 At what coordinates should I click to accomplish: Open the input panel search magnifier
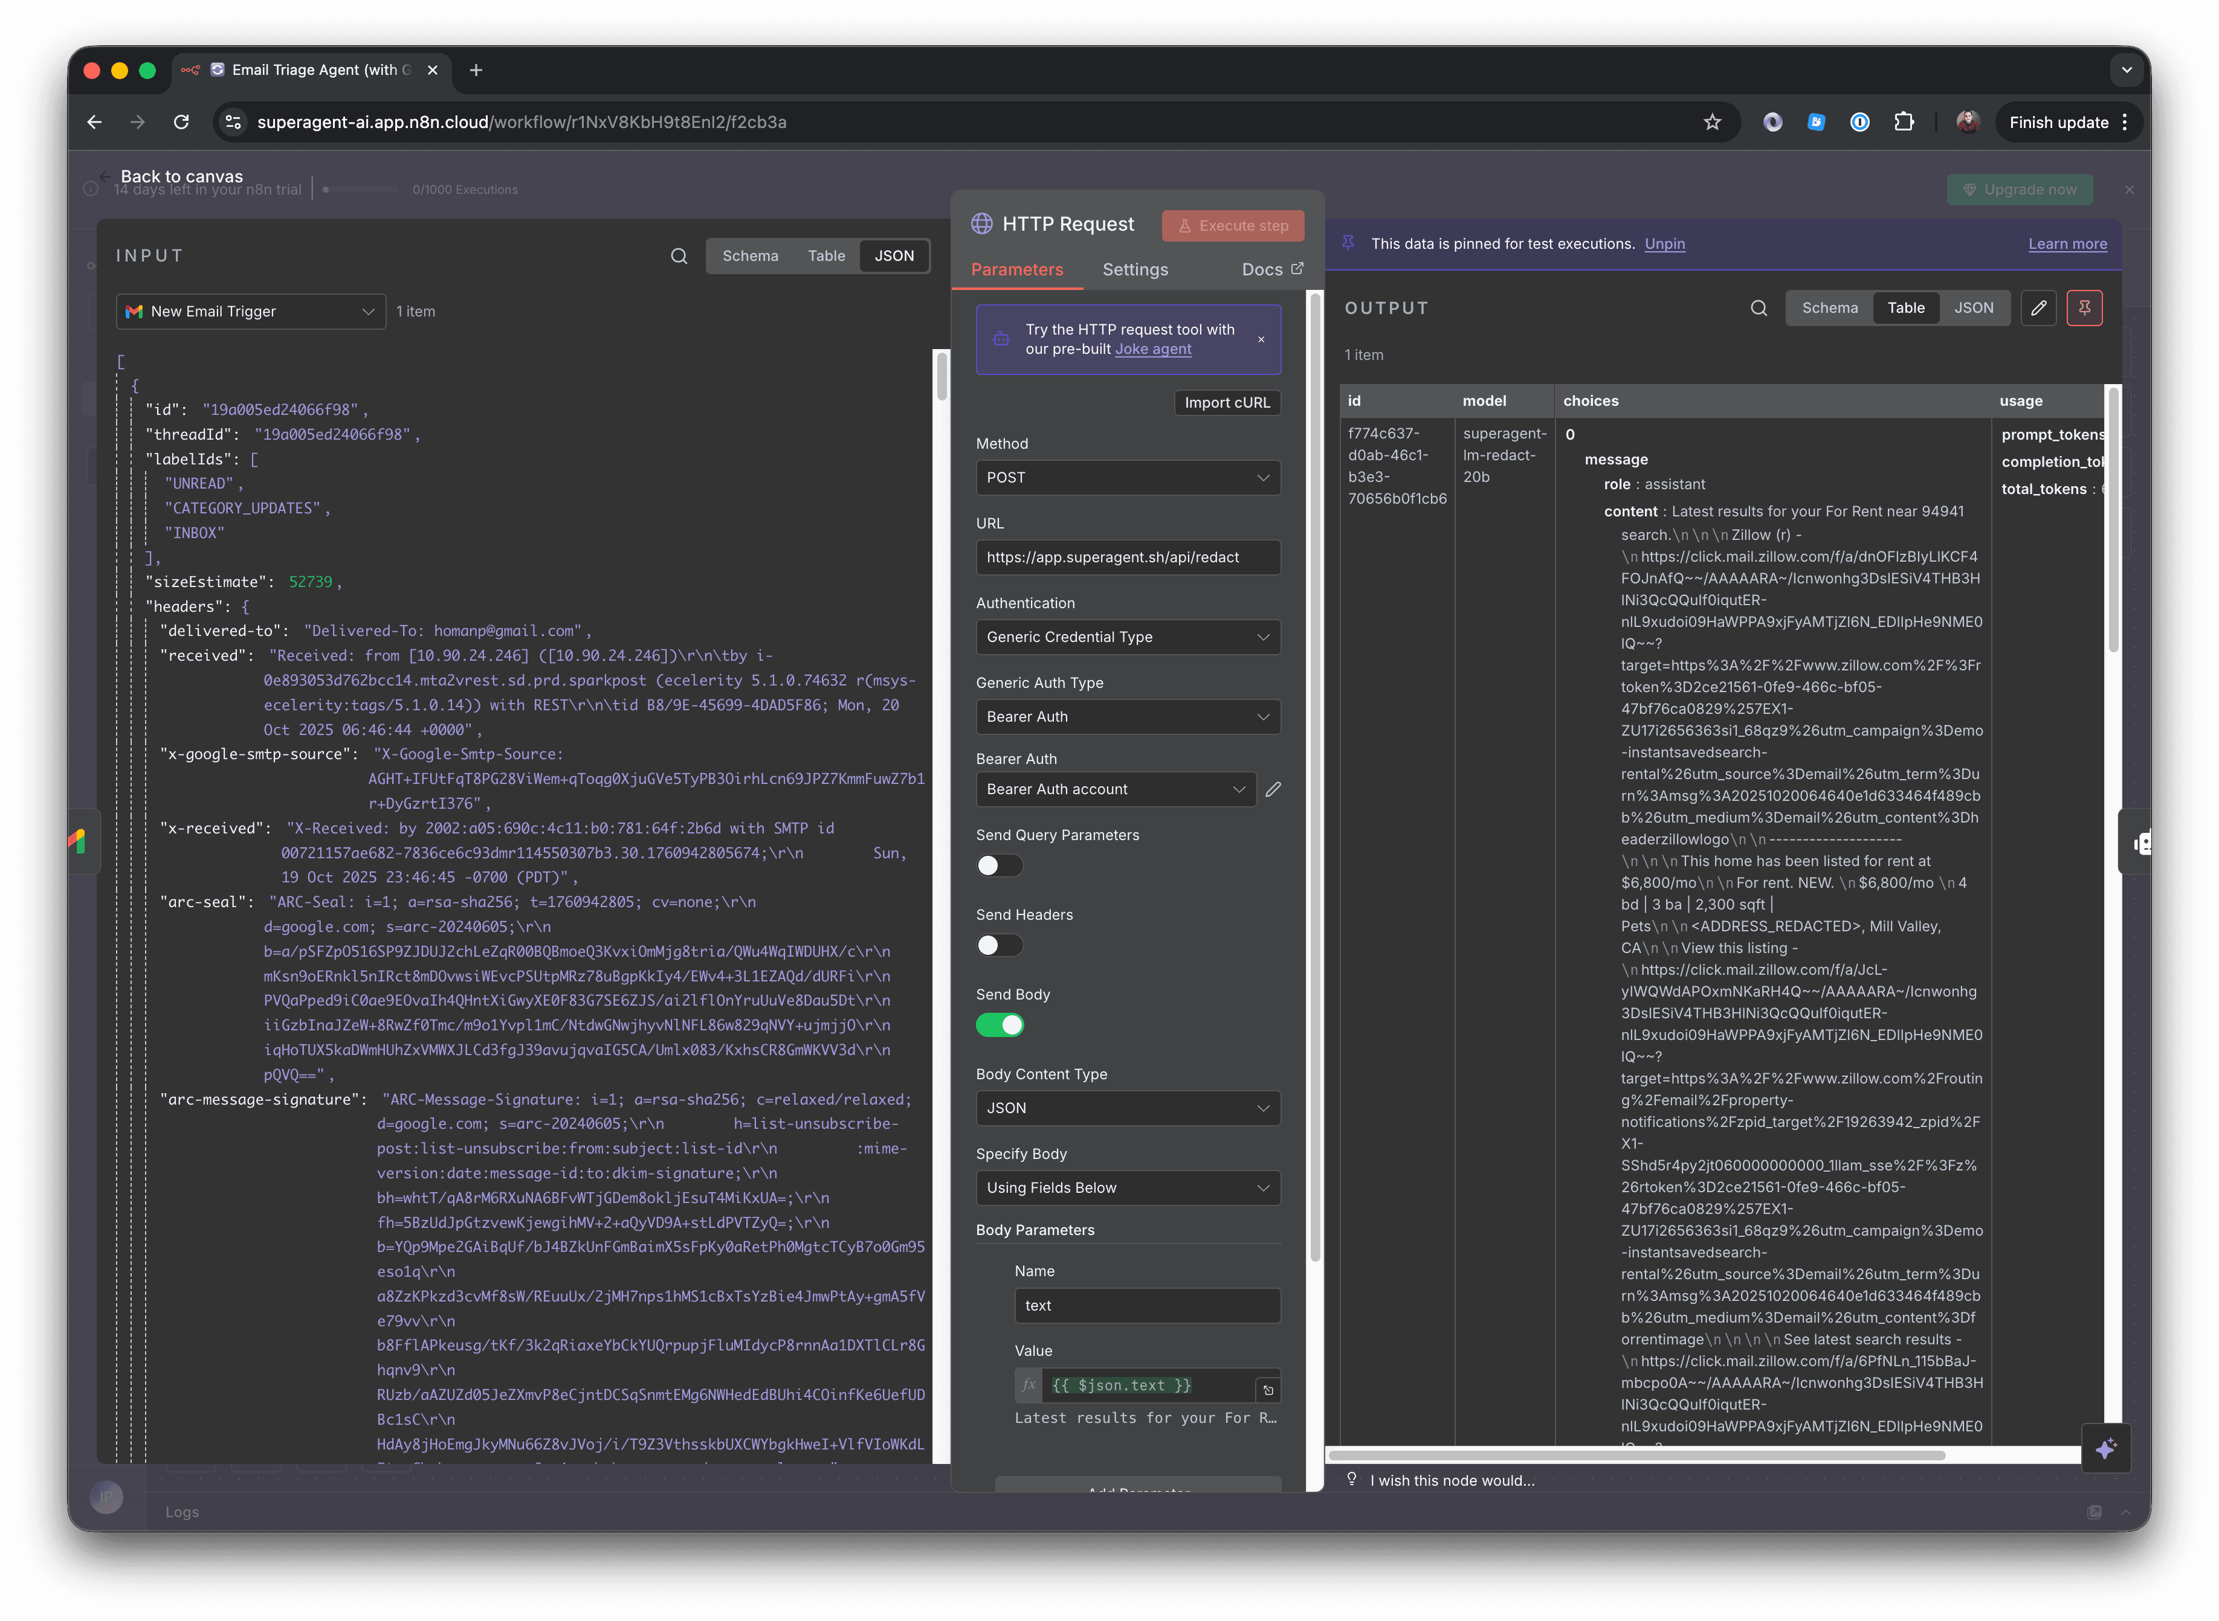(x=679, y=256)
